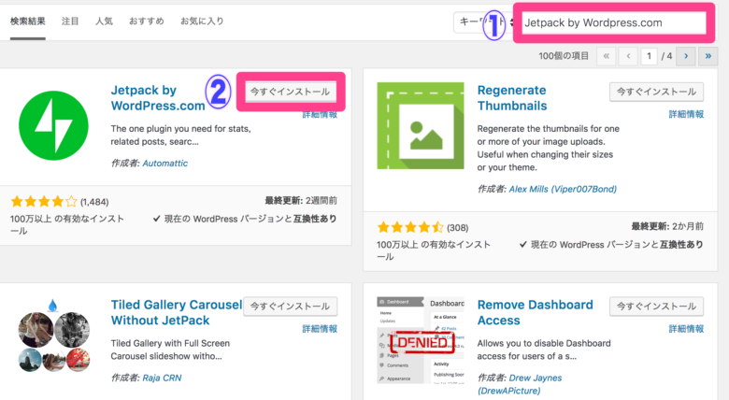Click the Jetpack green lightning logo
Image resolution: width=729 pixels, height=400 pixels.
[x=53, y=125]
